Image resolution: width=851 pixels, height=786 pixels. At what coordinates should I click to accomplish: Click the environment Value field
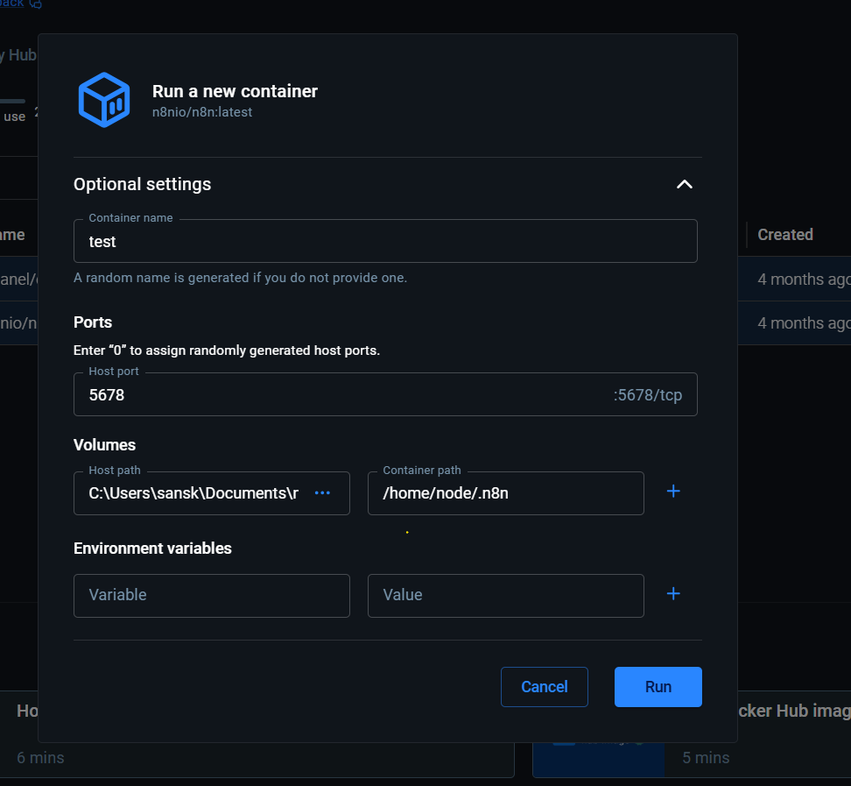coord(506,596)
